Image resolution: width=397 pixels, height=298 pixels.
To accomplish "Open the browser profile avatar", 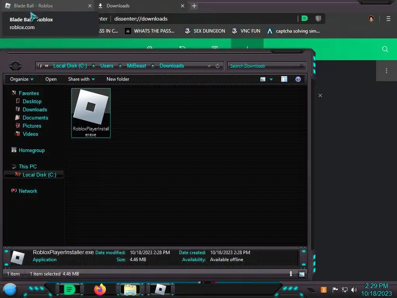I will click(371, 19).
